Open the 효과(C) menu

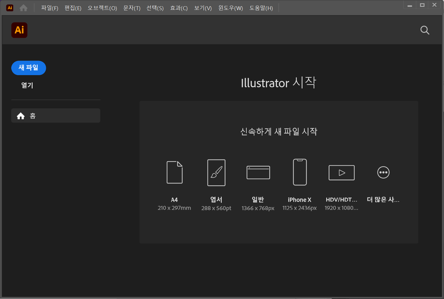pos(179,8)
